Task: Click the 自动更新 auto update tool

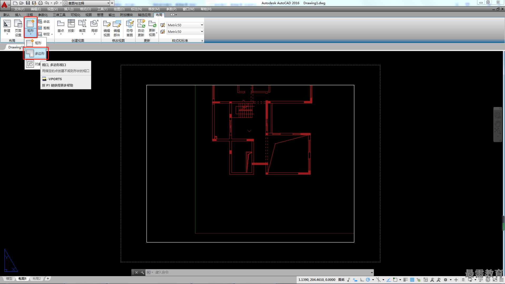Action: coord(141,28)
